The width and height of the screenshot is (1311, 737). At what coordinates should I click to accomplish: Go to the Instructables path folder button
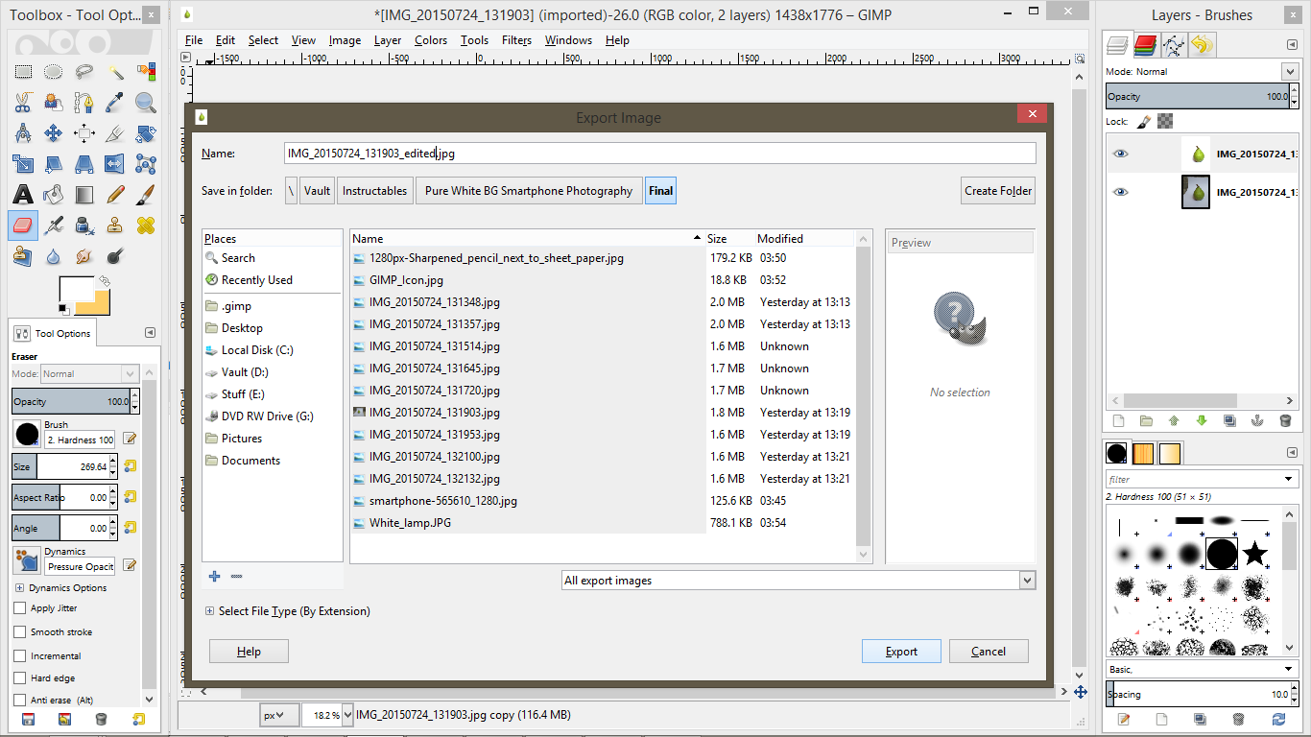click(x=374, y=190)
